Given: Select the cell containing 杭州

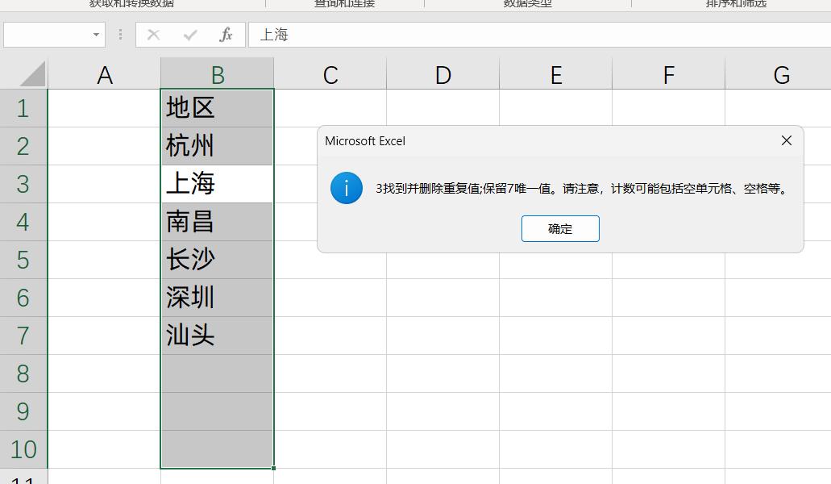Looking at the screenshot, I should coord(216,145).
